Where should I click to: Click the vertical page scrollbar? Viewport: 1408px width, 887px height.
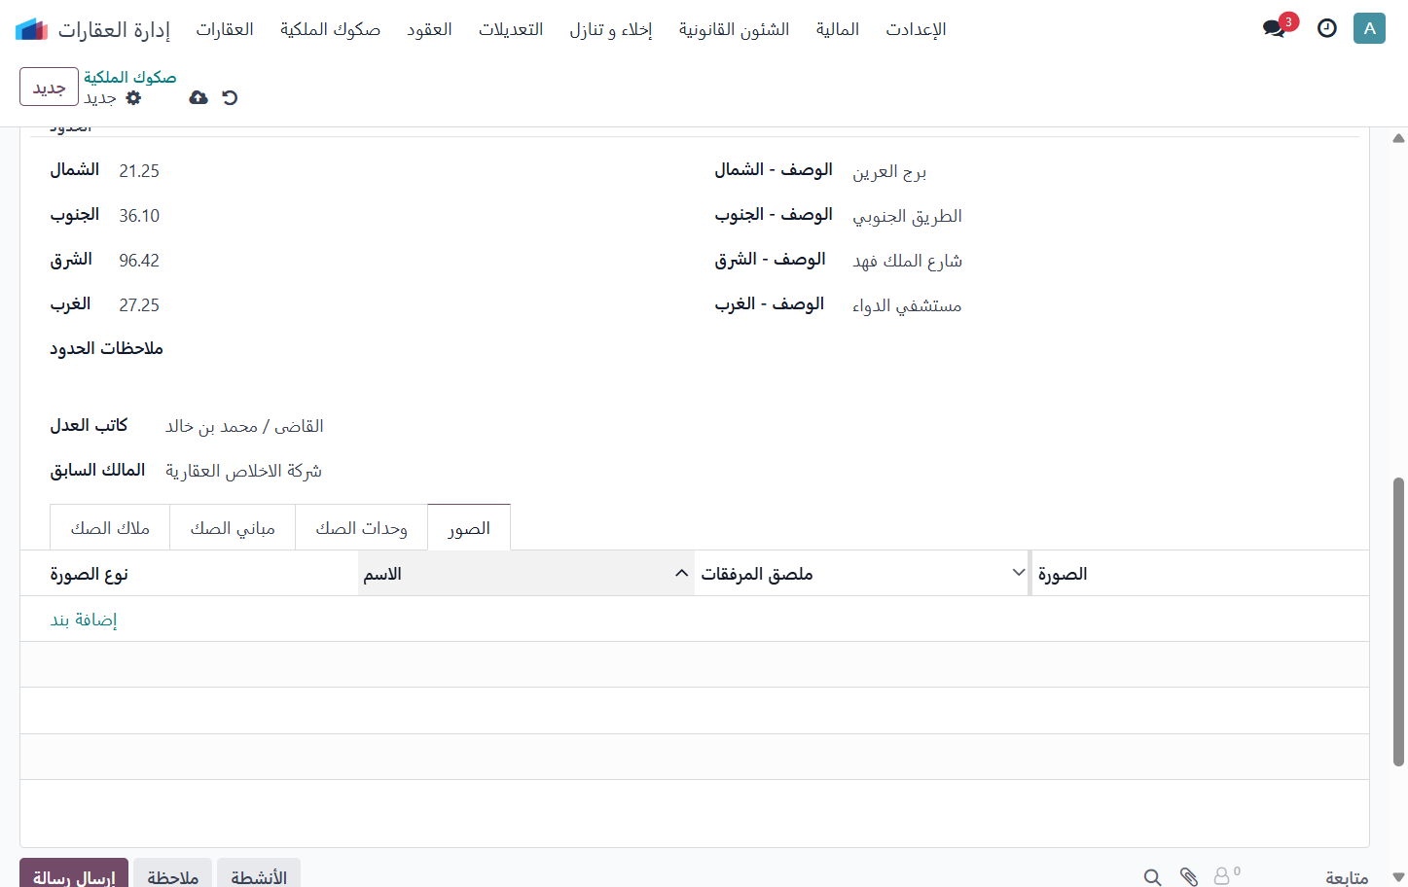click(1398, 621)
